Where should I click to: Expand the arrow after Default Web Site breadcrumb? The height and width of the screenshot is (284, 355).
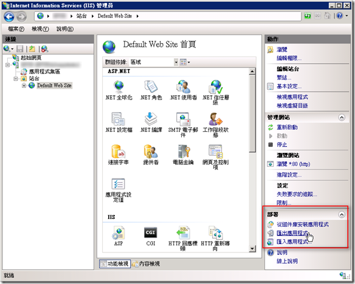[137, 16]
